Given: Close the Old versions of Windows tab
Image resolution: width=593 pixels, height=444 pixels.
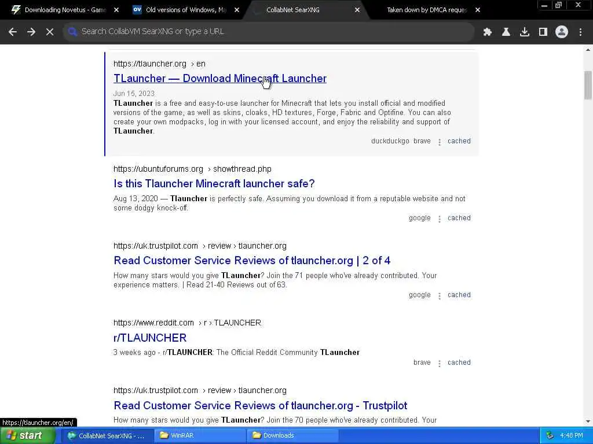Looking at the screenshot, I should 237,10.
